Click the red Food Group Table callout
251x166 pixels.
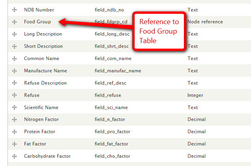[159, 32]
